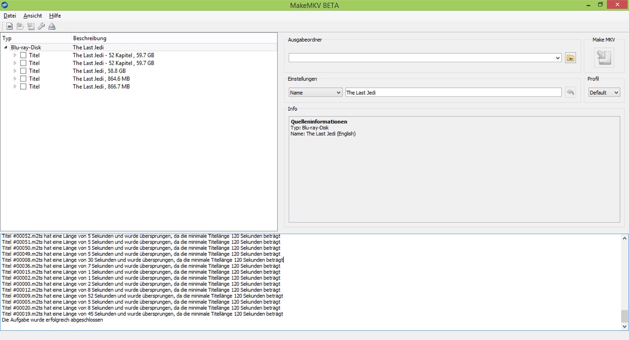Click 'Name: The Last Jedi (English)' info line

[x=323, y=134]
